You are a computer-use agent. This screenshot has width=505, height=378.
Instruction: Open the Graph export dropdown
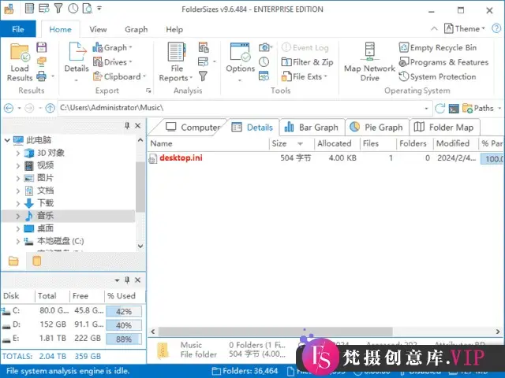(x=112, y=47)
